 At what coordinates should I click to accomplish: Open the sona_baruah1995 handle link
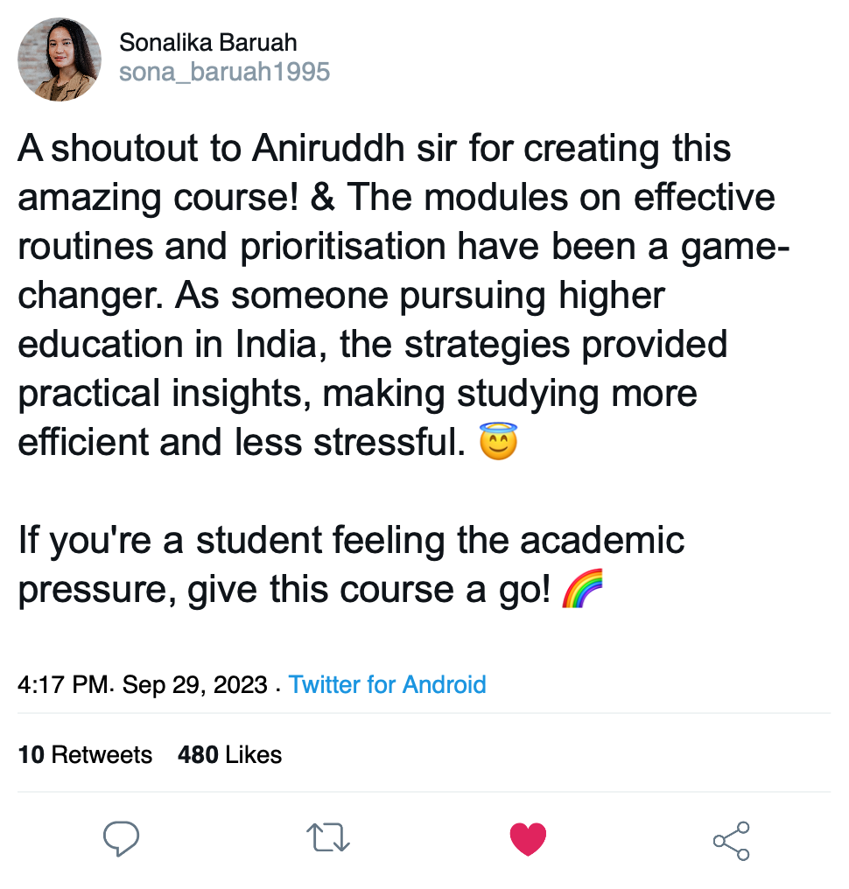click(x=225, y=72)
